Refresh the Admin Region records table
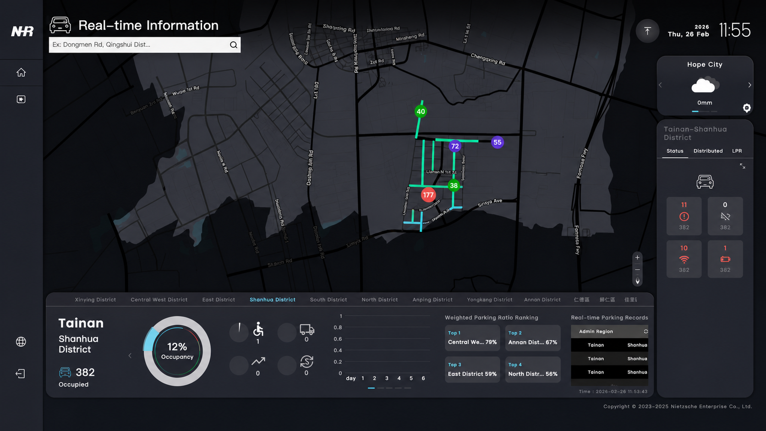 646,332
